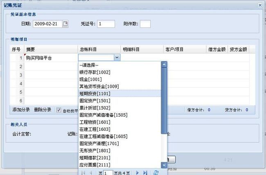Click the 贷方合计 total value
266x175 pixels.
(247, 110)
